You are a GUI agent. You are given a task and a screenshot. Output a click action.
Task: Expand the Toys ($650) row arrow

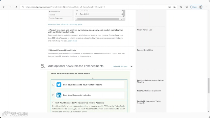tap(122, 14)
